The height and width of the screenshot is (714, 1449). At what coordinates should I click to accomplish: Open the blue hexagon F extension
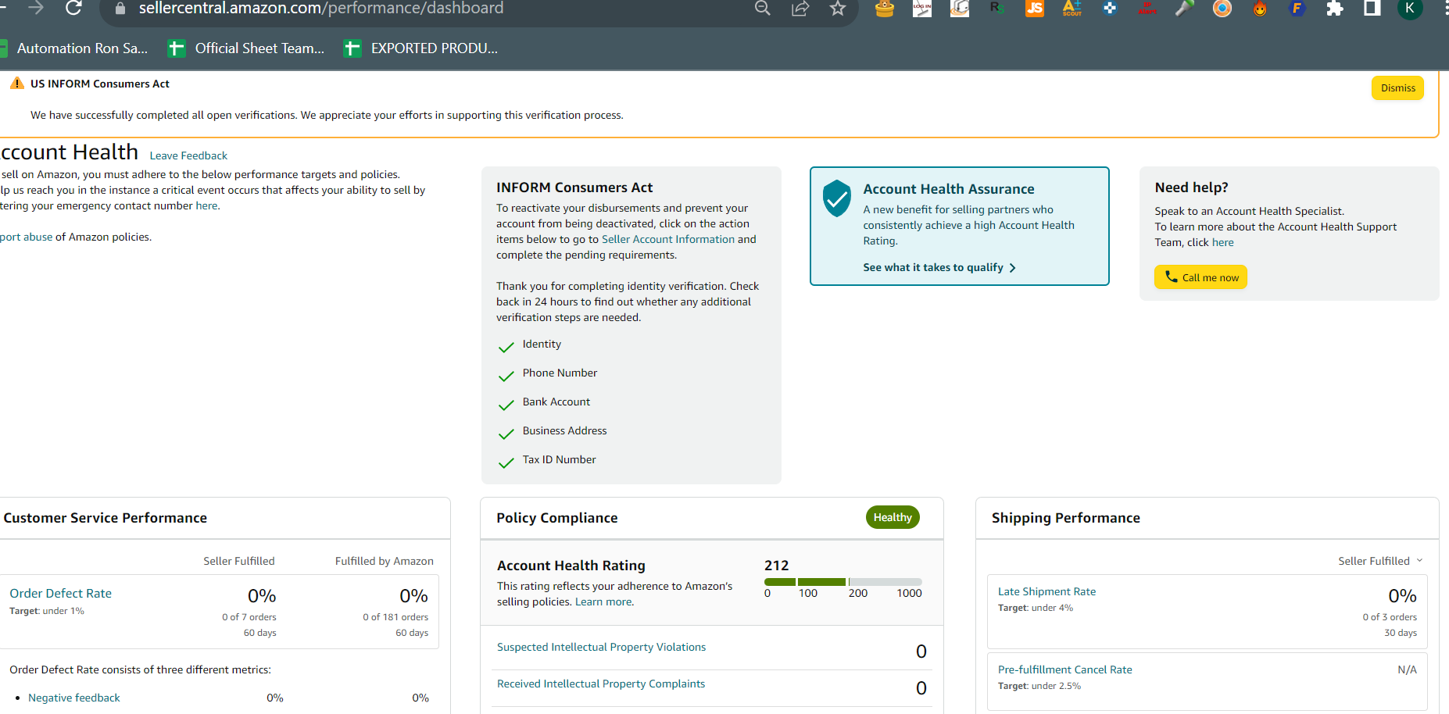1297,9
